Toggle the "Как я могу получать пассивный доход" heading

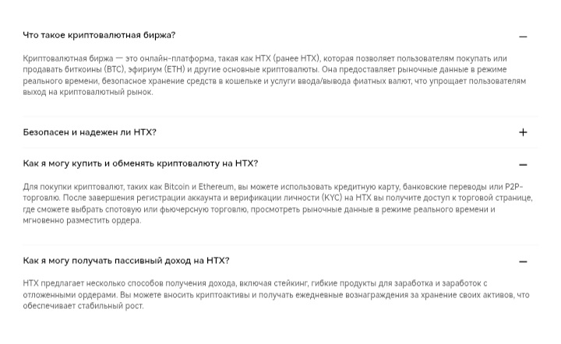coord(126,261)
